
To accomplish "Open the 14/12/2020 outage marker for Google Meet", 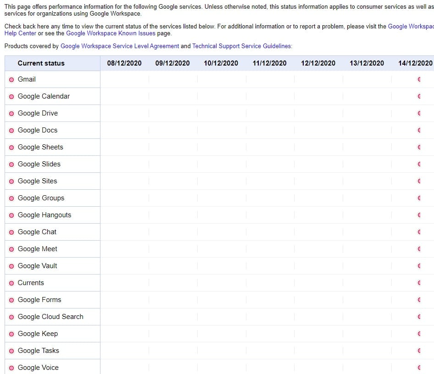I will click(x=419, y=249).
